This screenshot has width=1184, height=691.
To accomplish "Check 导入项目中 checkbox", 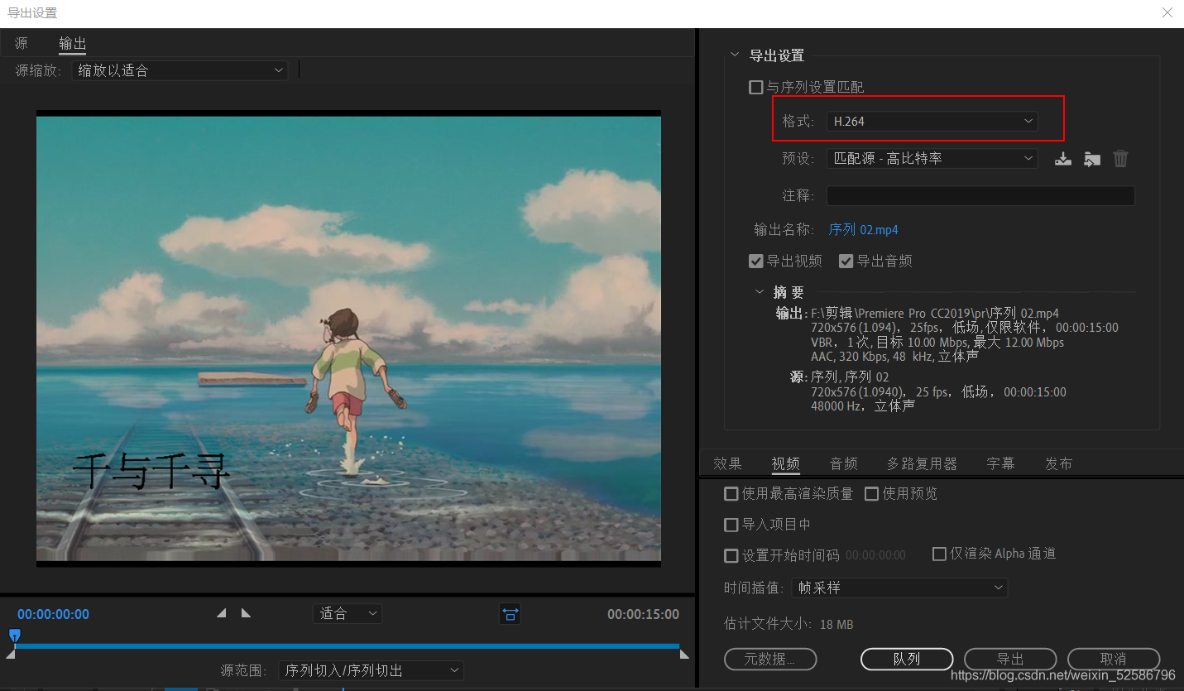I will tap(731, 525).
